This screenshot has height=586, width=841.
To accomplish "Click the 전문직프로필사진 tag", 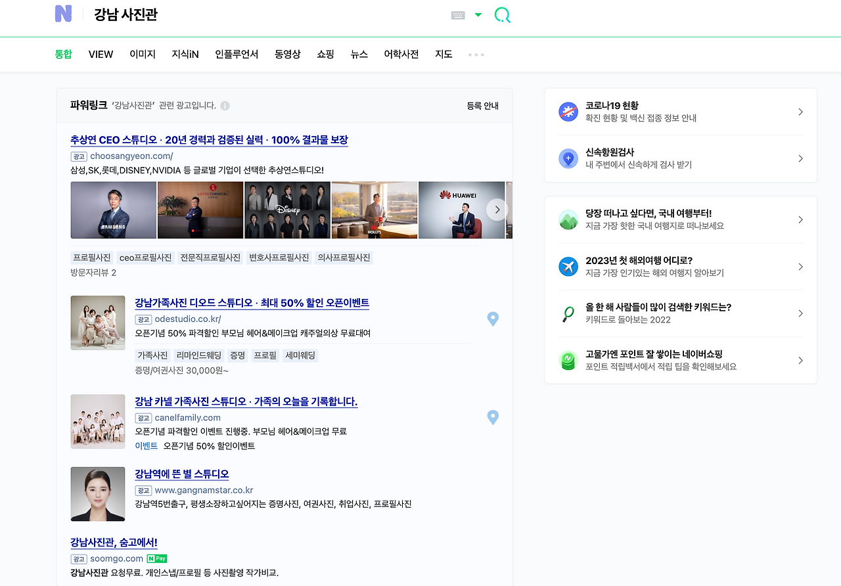I will pos(210,258).
